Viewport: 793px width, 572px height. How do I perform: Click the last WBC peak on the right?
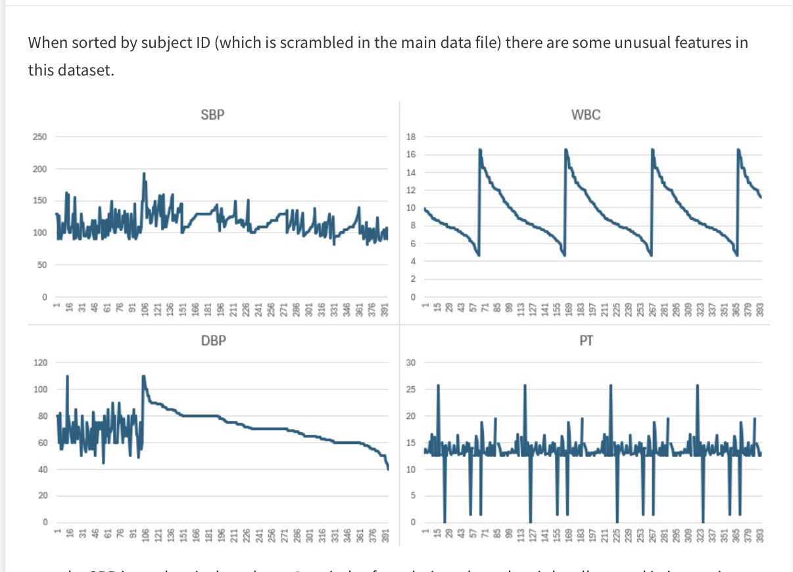738,150
